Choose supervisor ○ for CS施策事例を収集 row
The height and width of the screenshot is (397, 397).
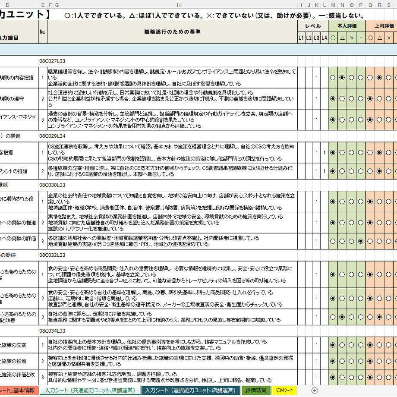(x=370, y=152)
